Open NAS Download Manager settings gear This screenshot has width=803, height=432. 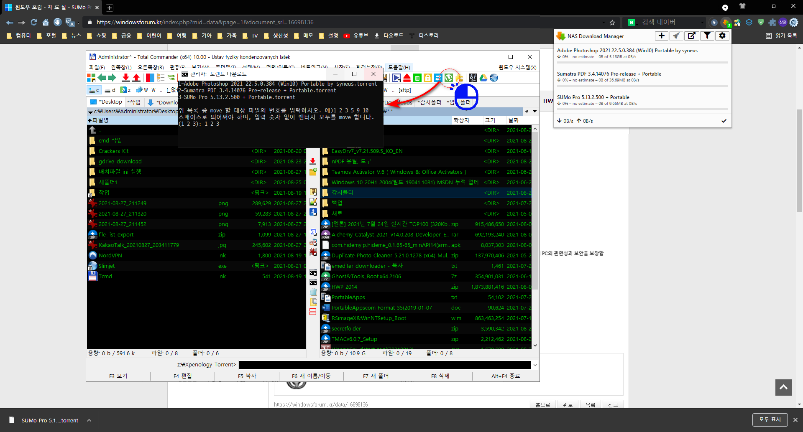tap(722, 36)
